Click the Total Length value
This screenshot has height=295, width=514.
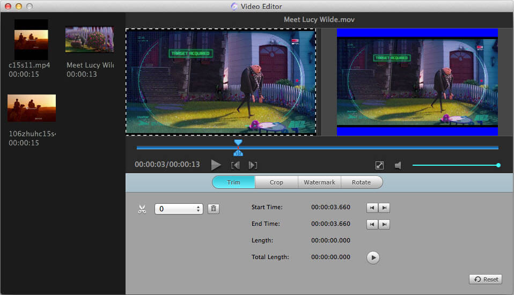click(x=331, y=257)
